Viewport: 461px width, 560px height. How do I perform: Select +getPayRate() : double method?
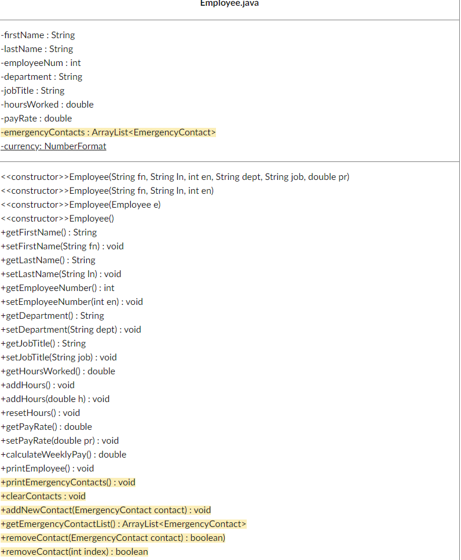46,428
